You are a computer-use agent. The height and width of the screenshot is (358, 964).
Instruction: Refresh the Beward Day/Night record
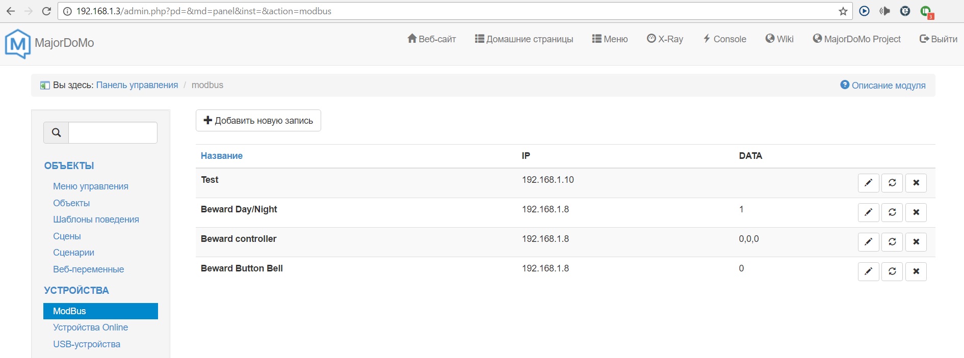[892, 212]
